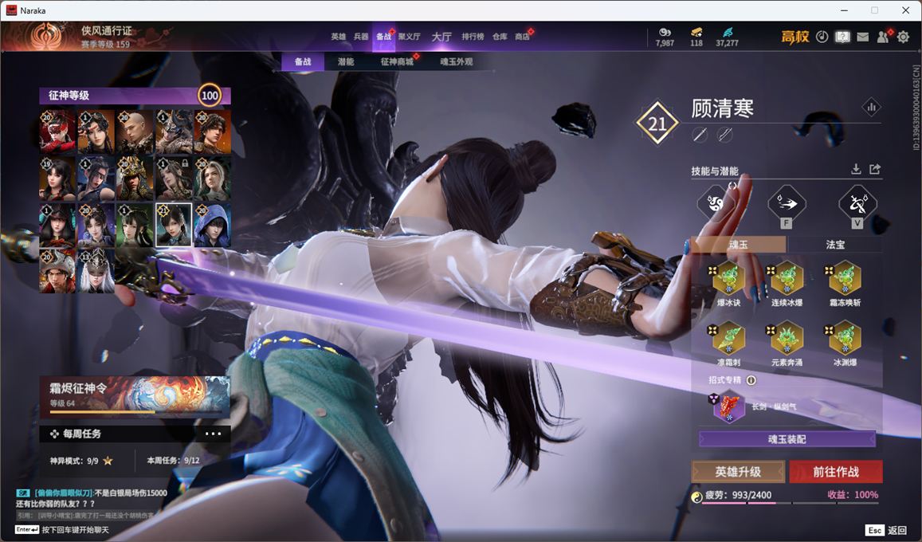Click the orange 高校 badge
922x542 pixels.
[x=795, y=37]
